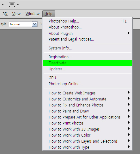Choose Registration… from Help menu
Viewport: 140px width, 154px height.
click(x=88, y=57)
